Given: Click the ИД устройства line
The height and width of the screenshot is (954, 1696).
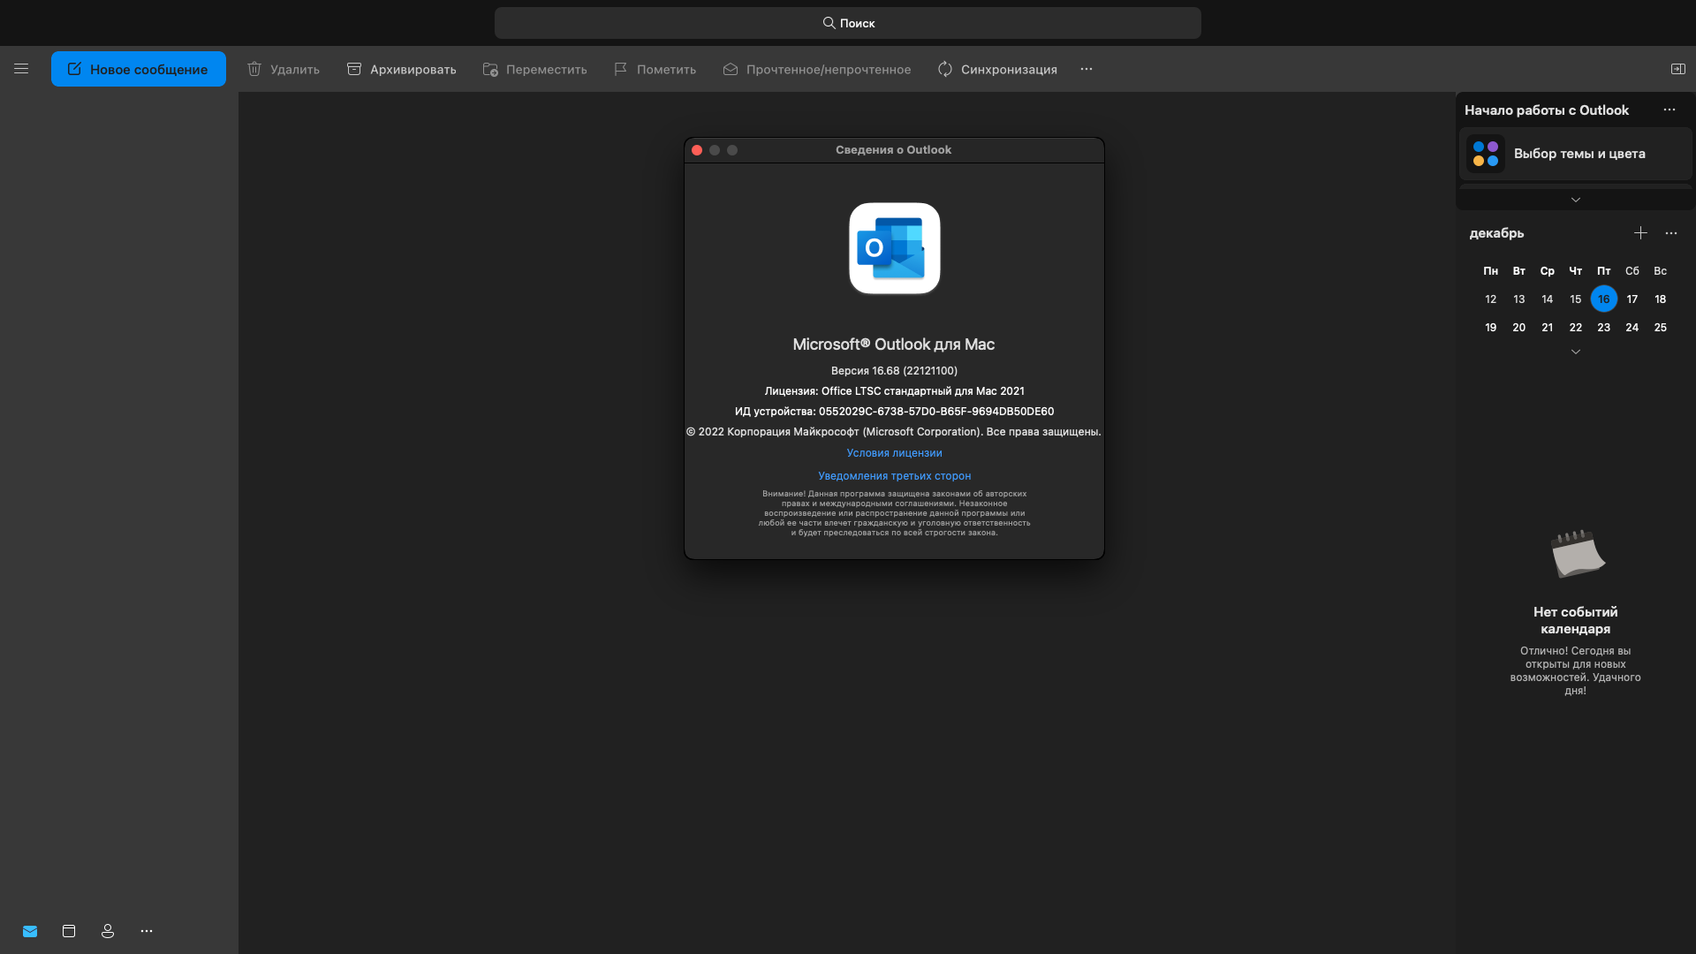Looking at the screenshot, I should point(894,412).
